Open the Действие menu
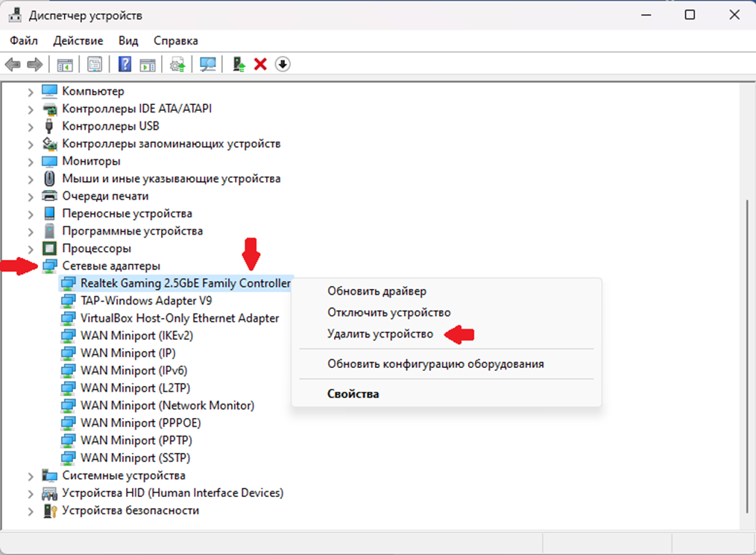The height and width of the screenshot is (555, 756). (78, 40)
